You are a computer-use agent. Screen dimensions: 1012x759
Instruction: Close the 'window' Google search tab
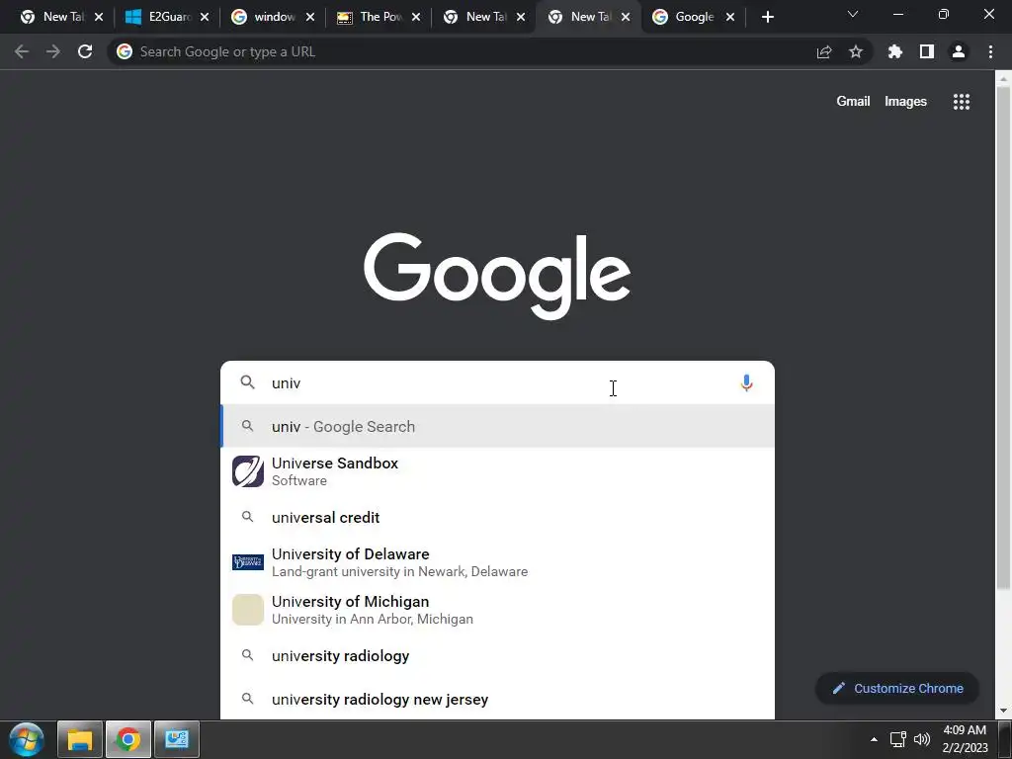click(309, 17)
